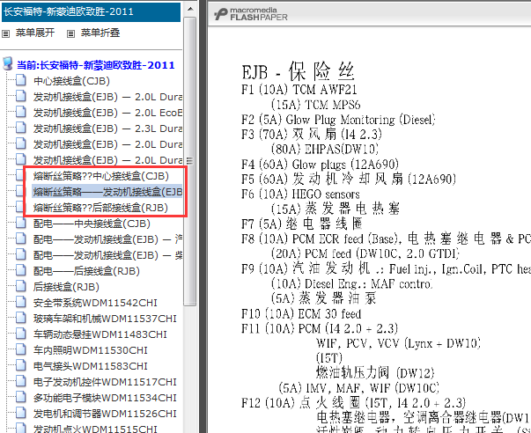
Task: Click the sidebar scroll-up arrow
Action: click(190, 9)
